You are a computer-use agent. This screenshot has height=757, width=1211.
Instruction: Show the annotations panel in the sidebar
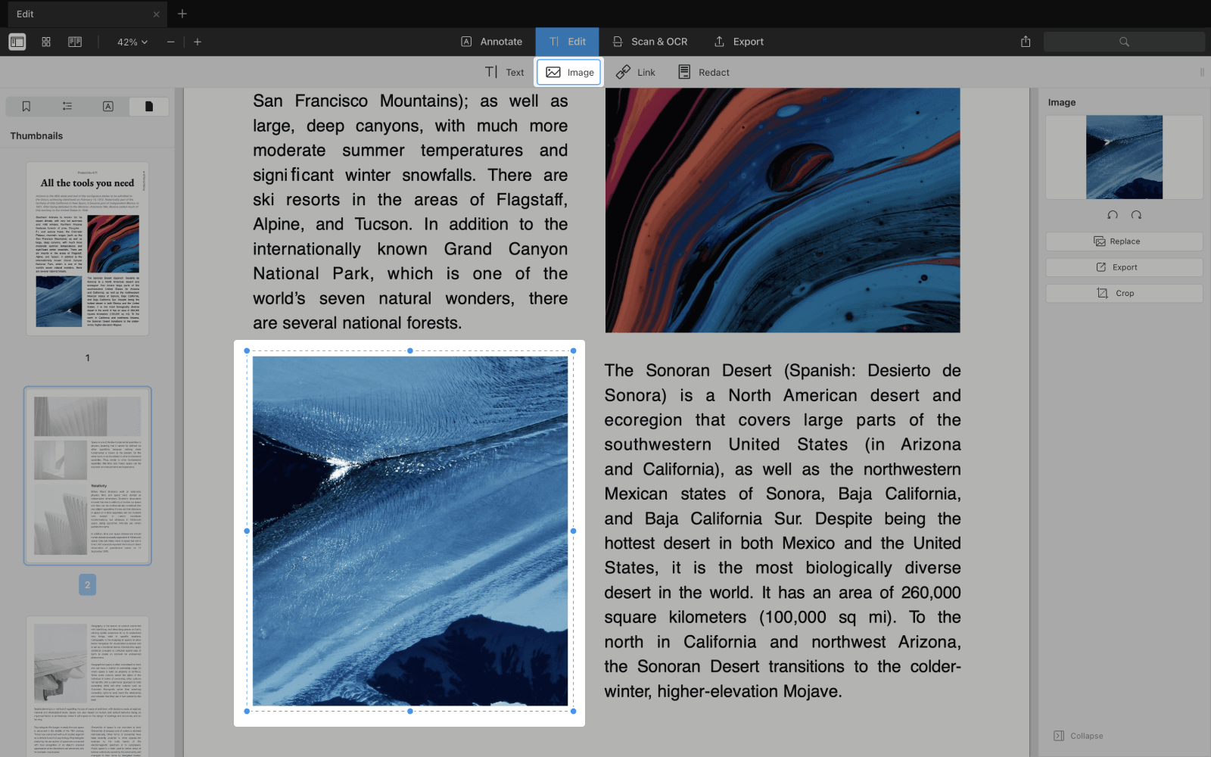tap(108, 106)
